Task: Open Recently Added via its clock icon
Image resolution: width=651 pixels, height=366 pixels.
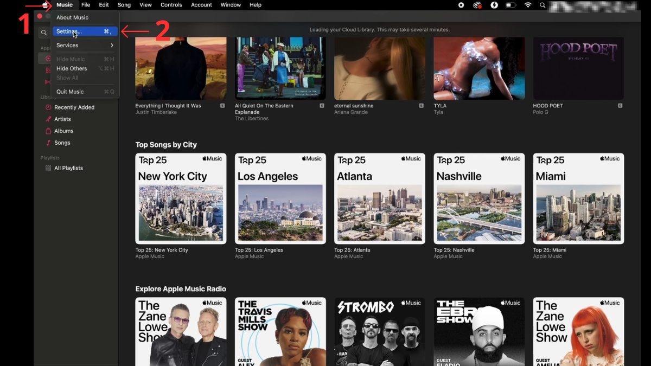Action: click(x=48, y=107)
